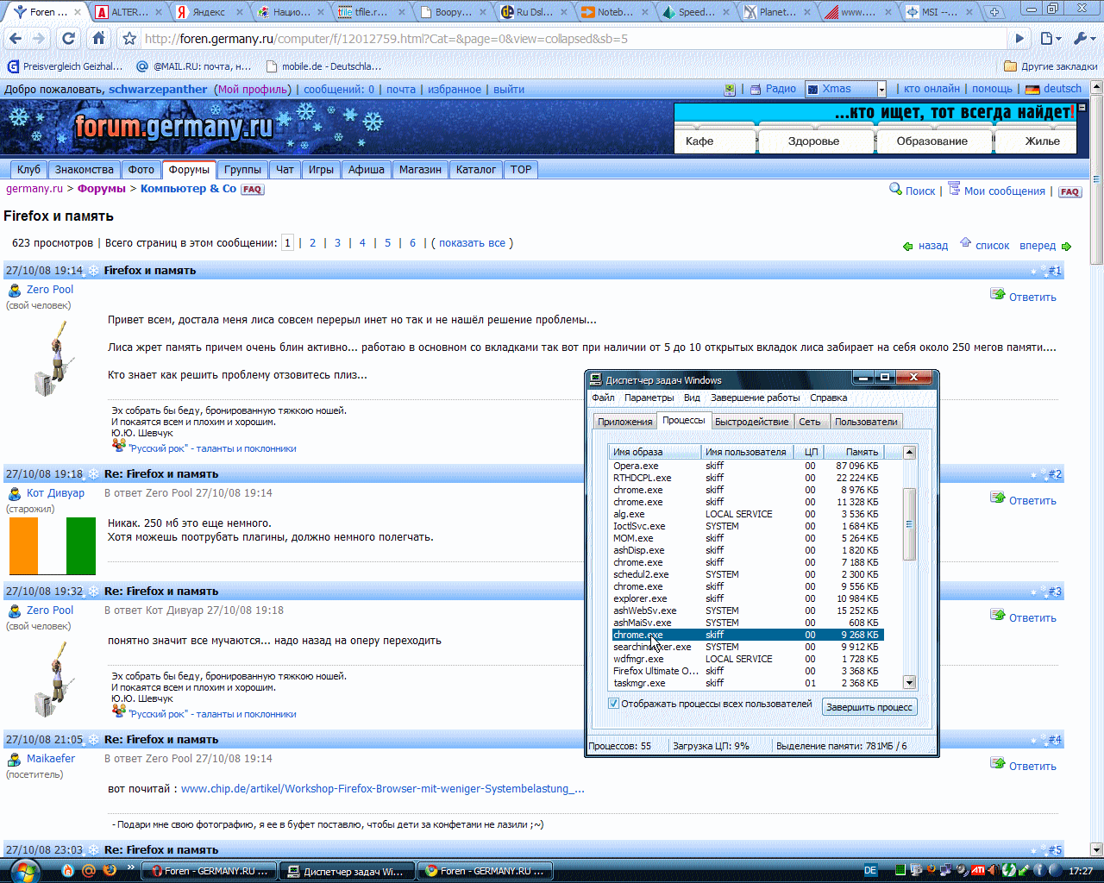Click the FAQ badge beside Мои сообщения

coord(1069,191)
